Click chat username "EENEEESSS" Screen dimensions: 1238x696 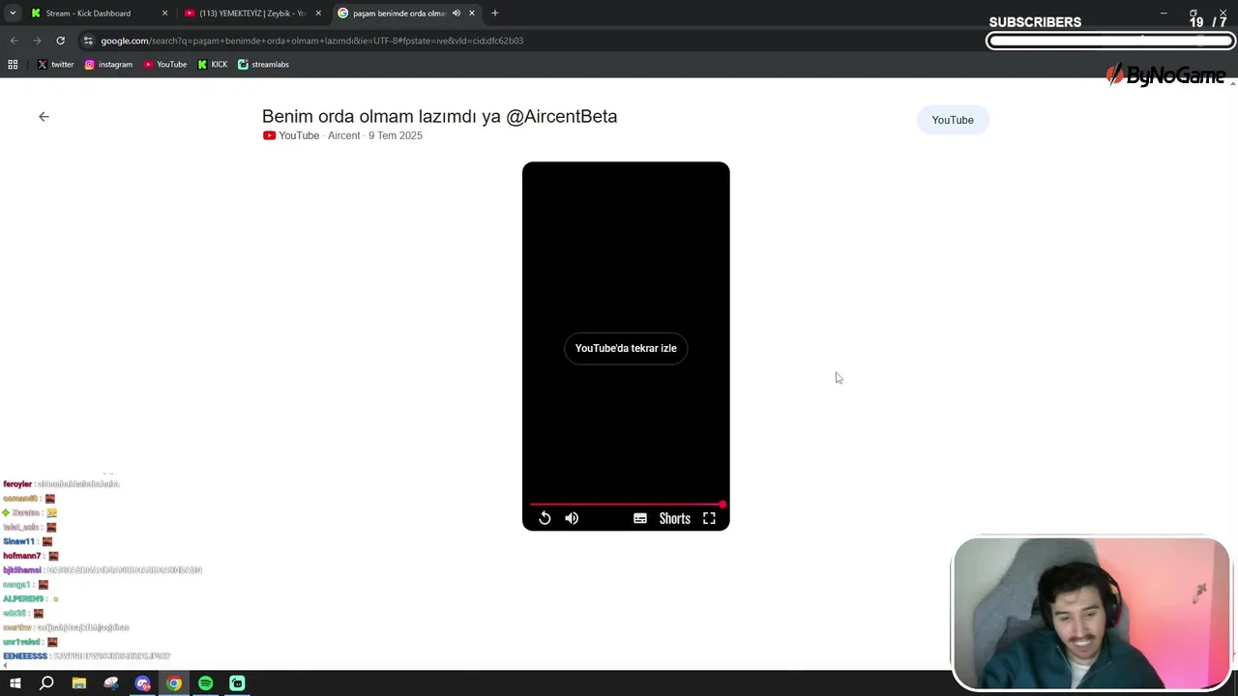coord(25,656)
